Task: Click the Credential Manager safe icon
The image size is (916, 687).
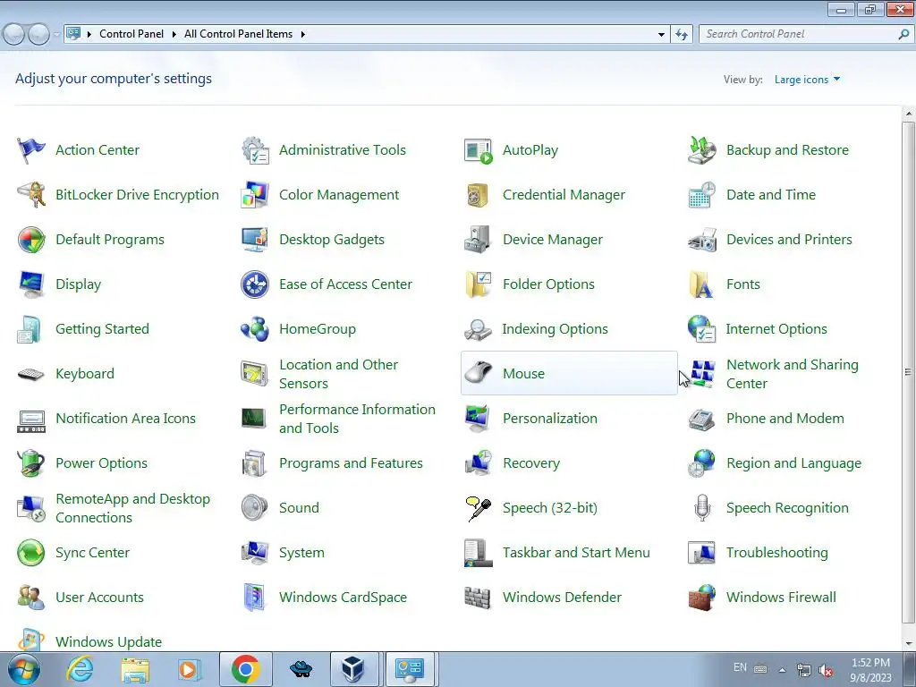Action: tap(478, 194)
